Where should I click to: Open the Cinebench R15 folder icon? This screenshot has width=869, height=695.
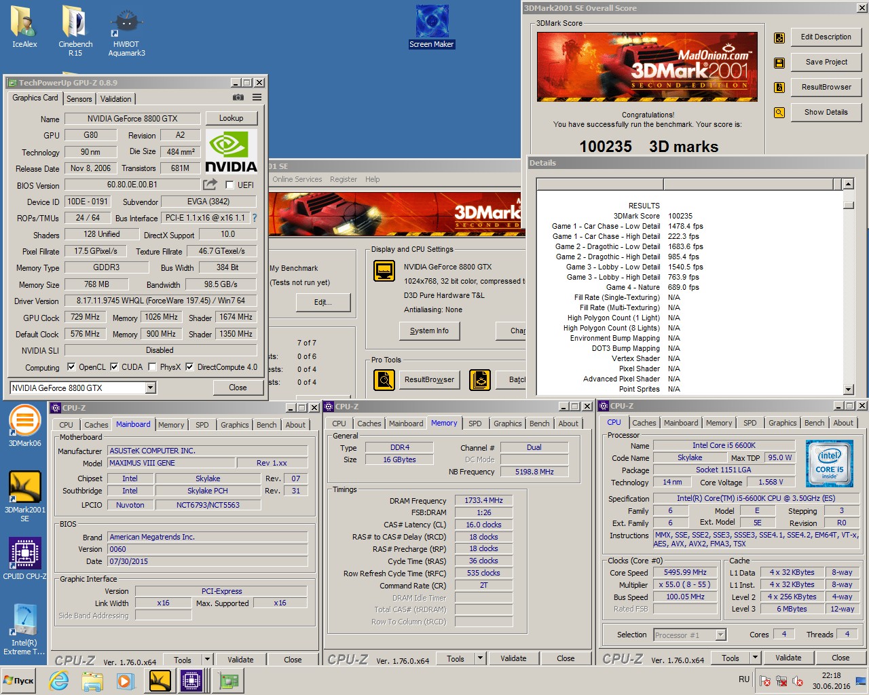[x=75, y=31]
